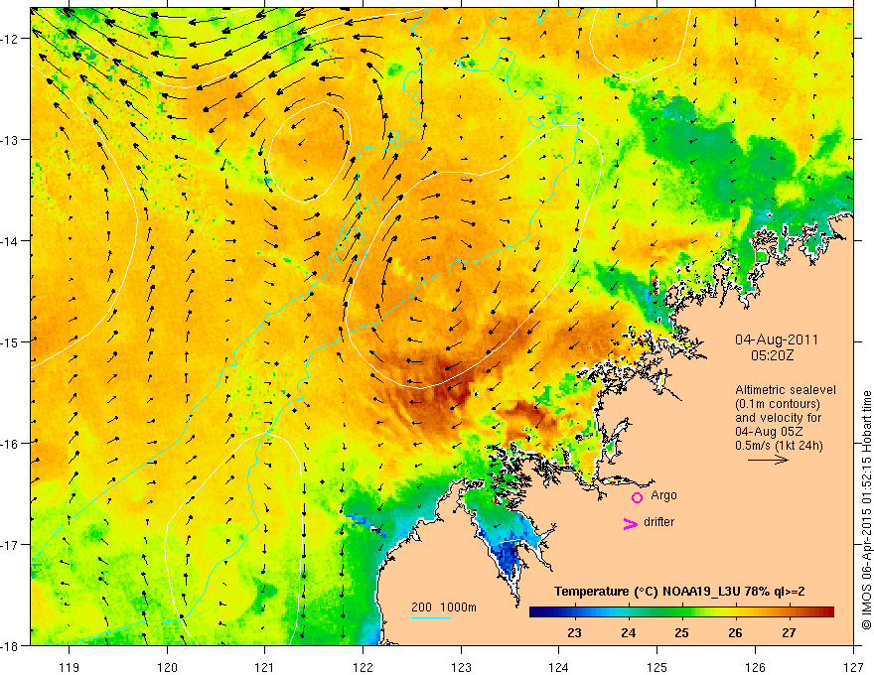
Task: Click the 'Temperature (°C) NOAA19_L3U 78% ql>=2' title
Action: click(679, 592)
